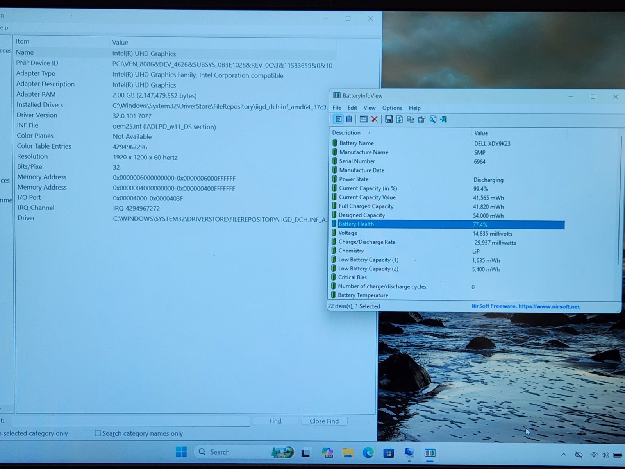The image size is (625, 469).
Task: Select the Manufacture Name row
Action: (448, 152)
